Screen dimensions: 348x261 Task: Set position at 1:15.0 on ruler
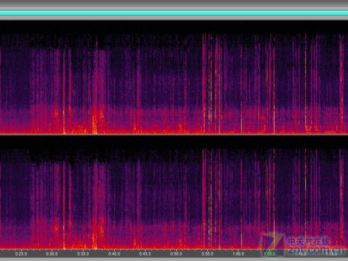331,254
